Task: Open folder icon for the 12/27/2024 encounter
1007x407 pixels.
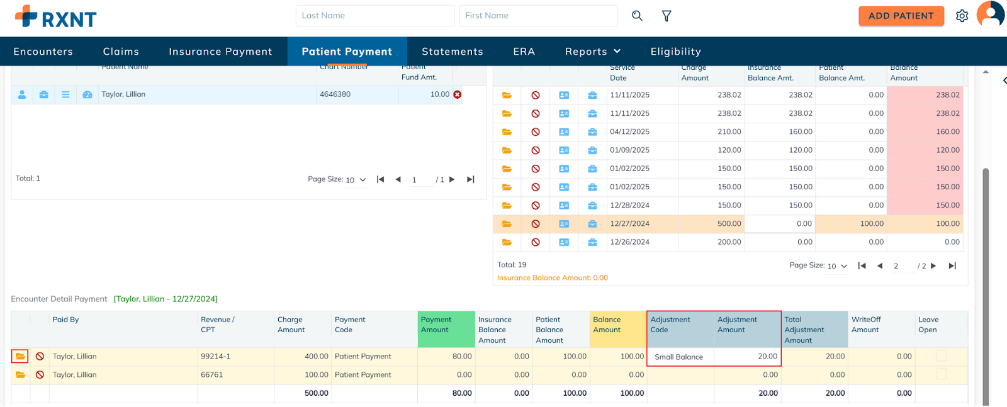Action: coord(507,224)
